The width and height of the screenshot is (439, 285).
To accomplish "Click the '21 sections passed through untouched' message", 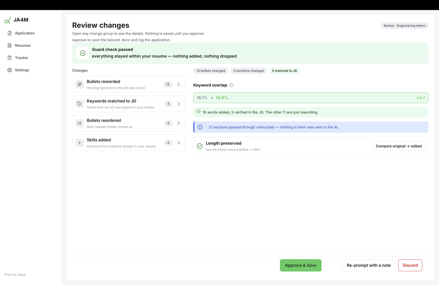I will pyautogui.click(x=274, y=127).
